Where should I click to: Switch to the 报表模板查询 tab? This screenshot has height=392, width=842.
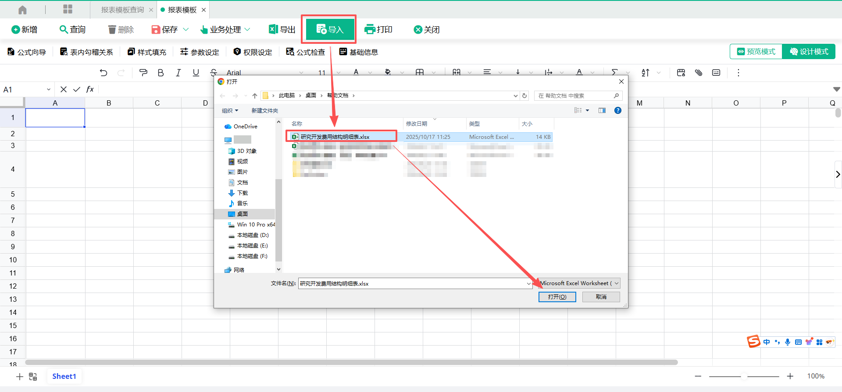coord(122,10)
